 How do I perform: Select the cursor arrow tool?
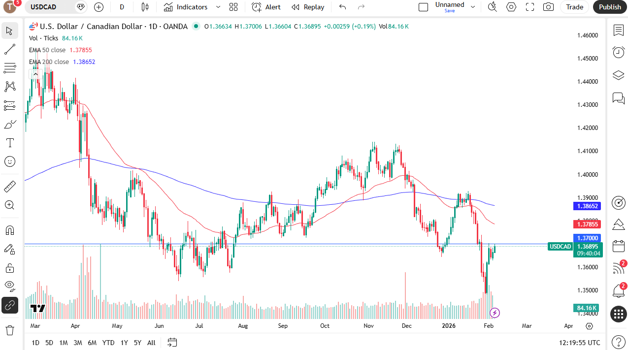(x=9, y=31)
